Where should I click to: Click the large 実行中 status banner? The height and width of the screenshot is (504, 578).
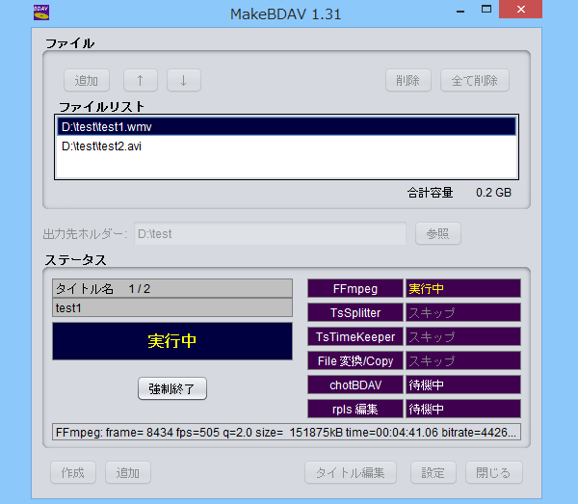click(x=172, y=341)
